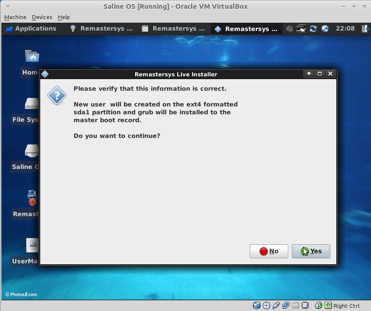Click the update refresh tray icon
The image size is (371, 311).
pos(313,29)
